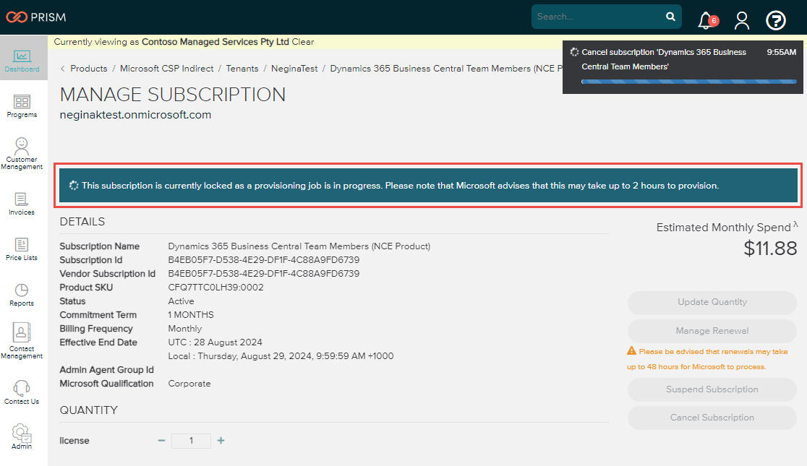Click the 9:55AM notification timestamp
The image size is (807, 466).
pyautogui.click(x=781, y=52)
